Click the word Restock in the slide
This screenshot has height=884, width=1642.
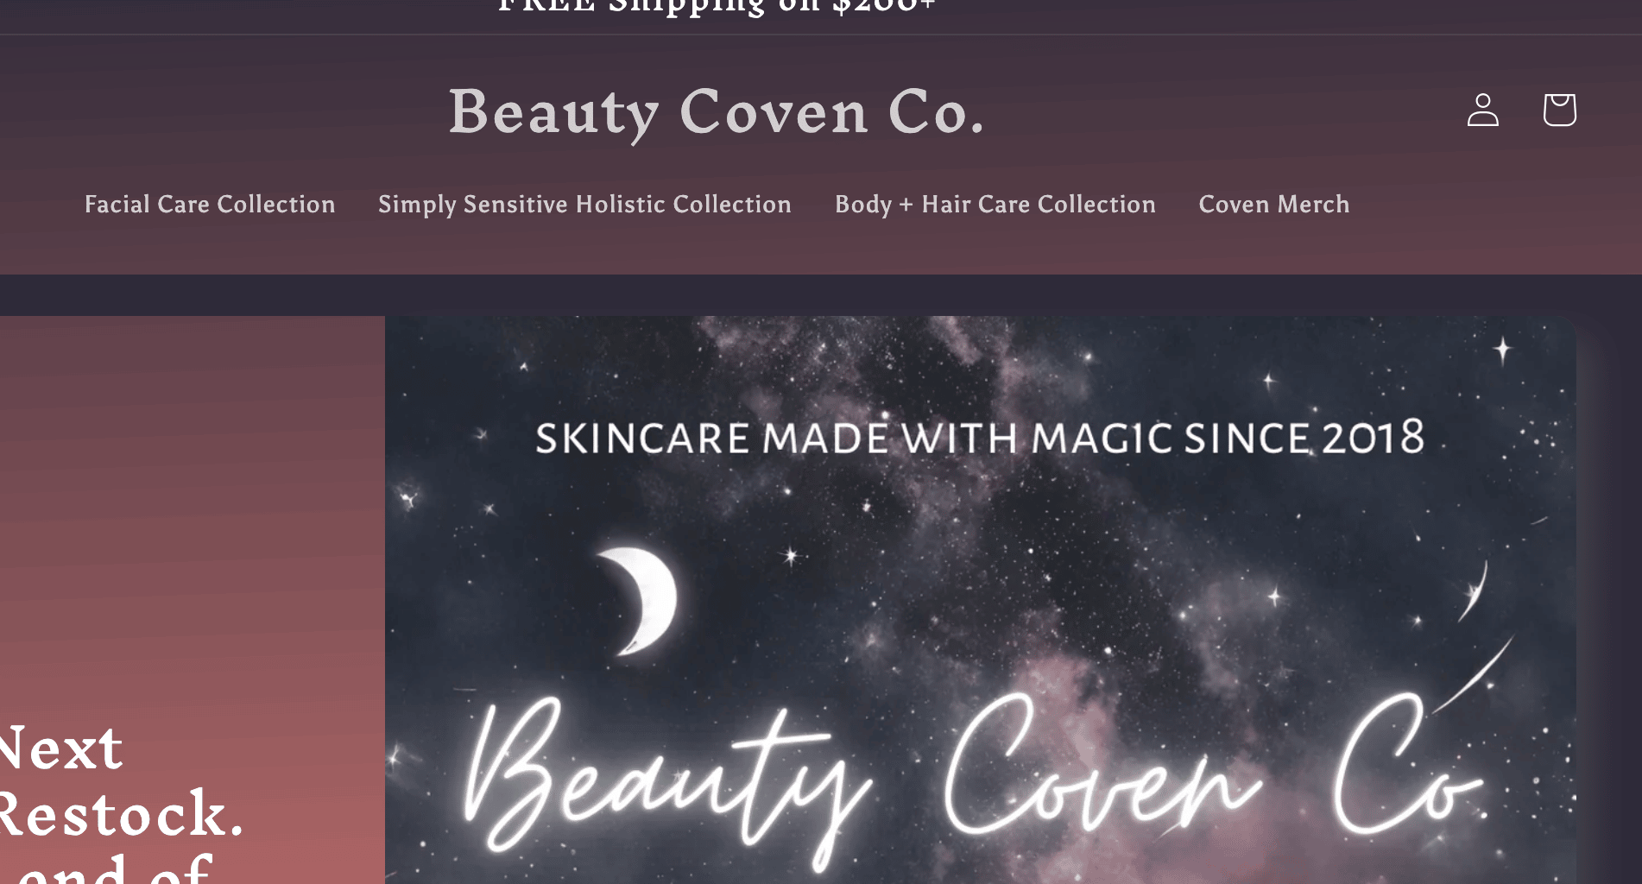pos(121,814)
